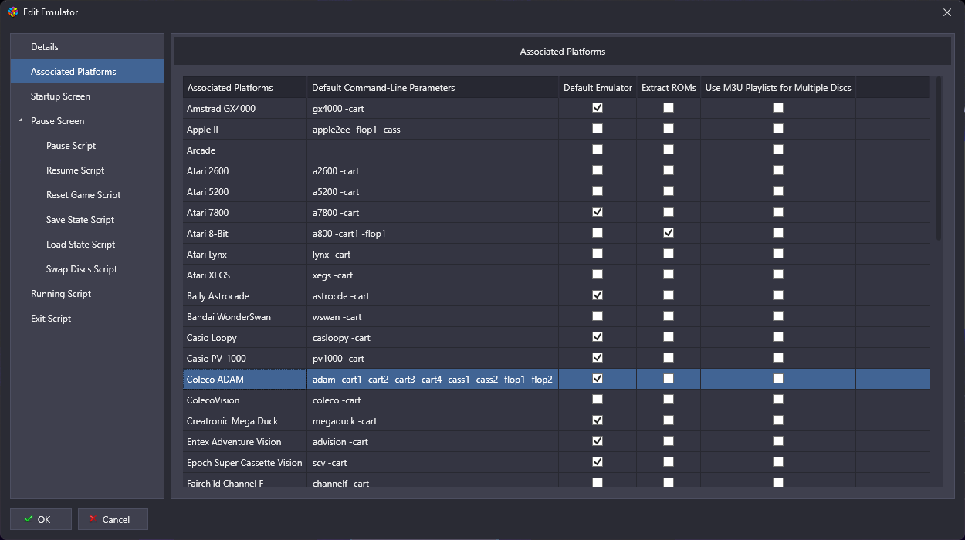Uncheck Extract ROMs for Atari 8-Bit
965x540 pixels.
669,233
